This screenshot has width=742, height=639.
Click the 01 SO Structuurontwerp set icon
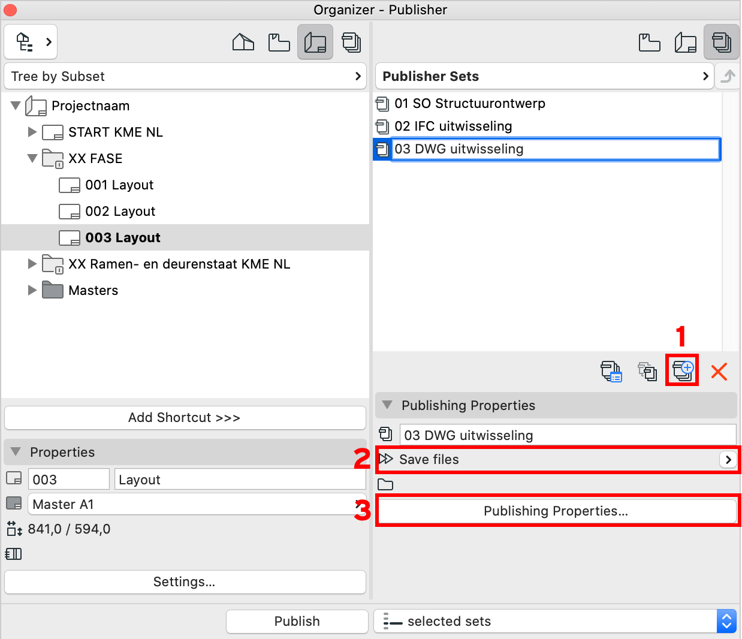tap(382, 104)
